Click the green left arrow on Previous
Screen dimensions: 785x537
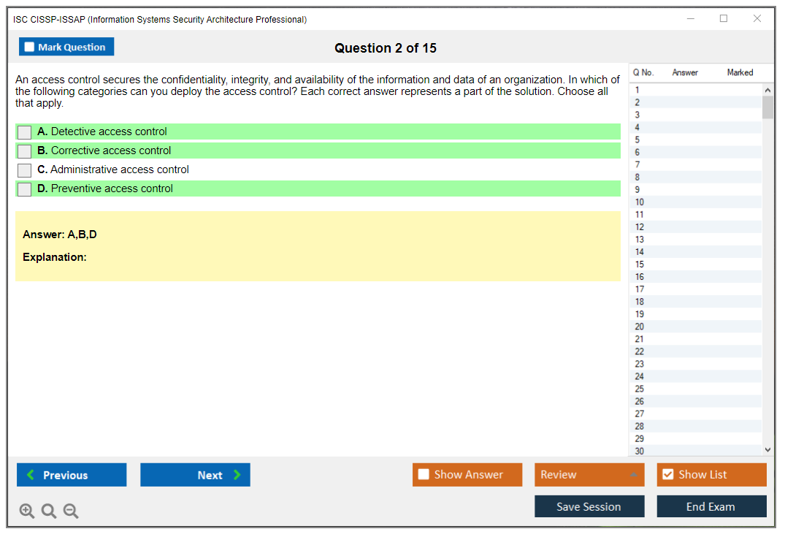coord(31,475)
